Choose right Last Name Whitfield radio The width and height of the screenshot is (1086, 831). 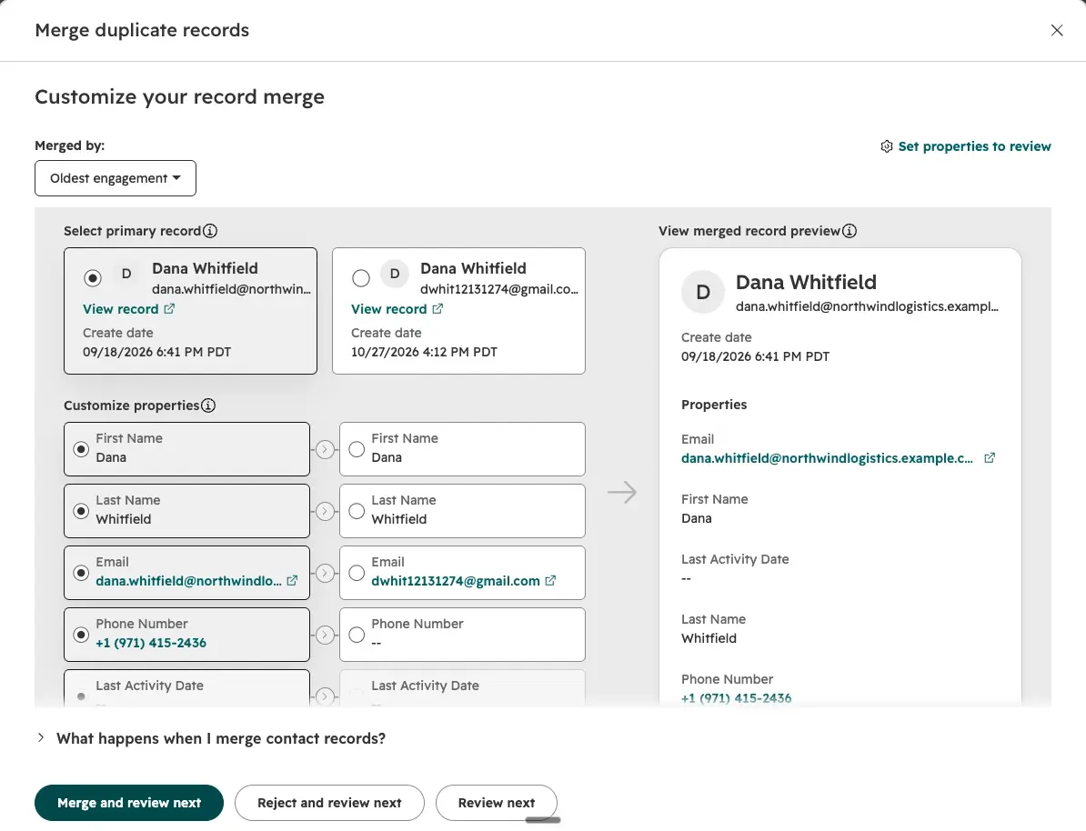(357, 511)
